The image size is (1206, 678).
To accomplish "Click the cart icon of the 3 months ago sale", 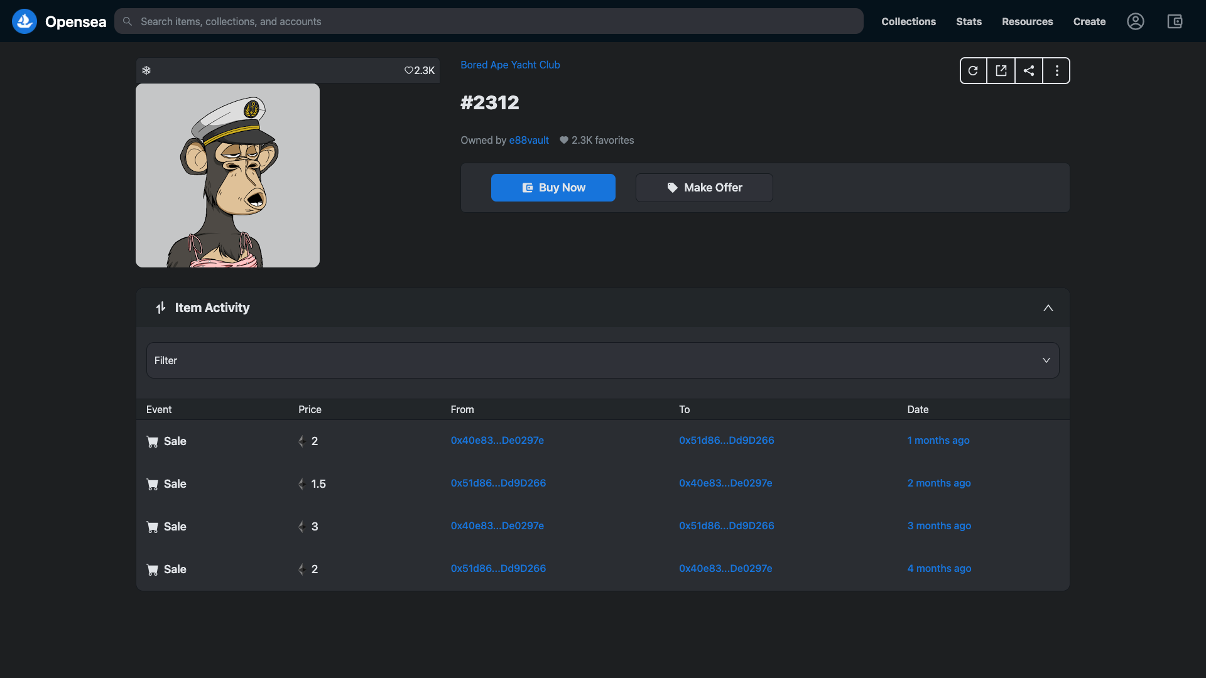I will [x=153, y=527].
